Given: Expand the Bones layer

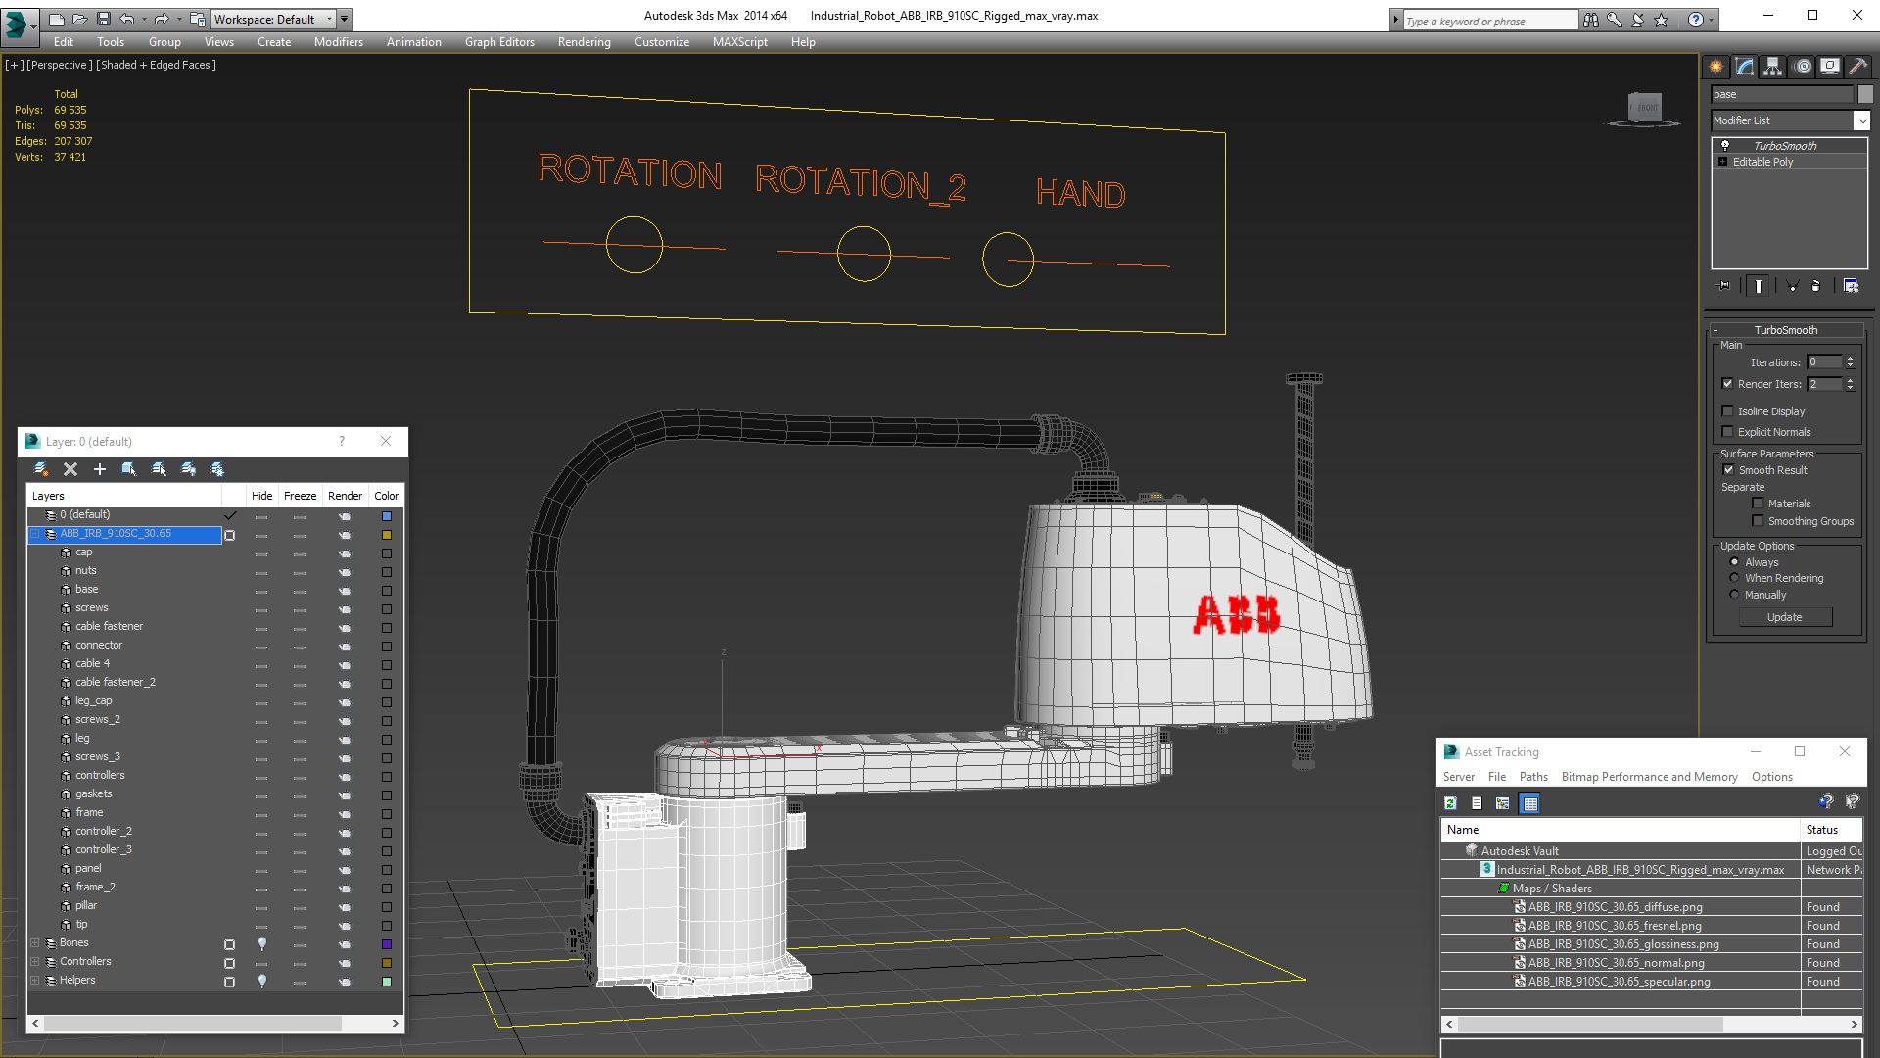Looking at the screenshot, I should pos(35,943).
